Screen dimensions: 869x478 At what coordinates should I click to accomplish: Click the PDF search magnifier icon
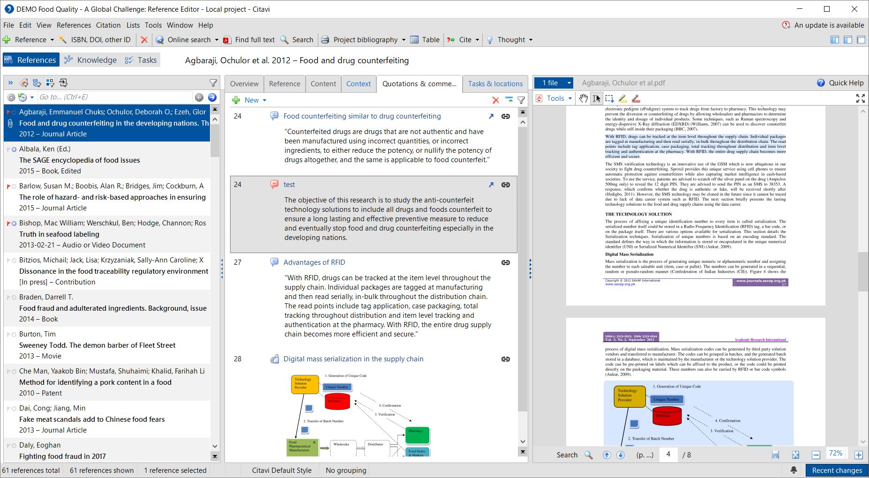[588, 455]
